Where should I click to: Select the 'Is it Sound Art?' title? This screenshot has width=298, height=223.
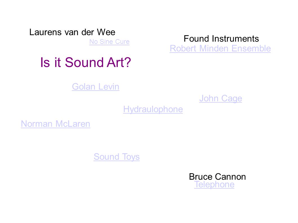pos(86,62)
